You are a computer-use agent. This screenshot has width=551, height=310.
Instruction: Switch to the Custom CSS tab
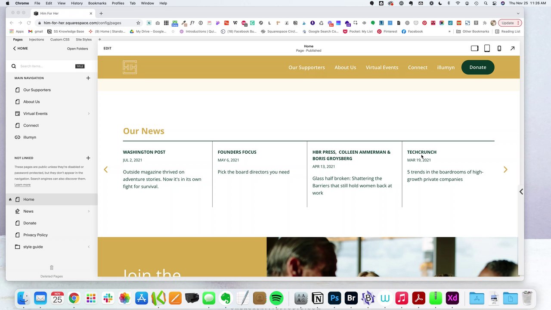click(60, 40)
